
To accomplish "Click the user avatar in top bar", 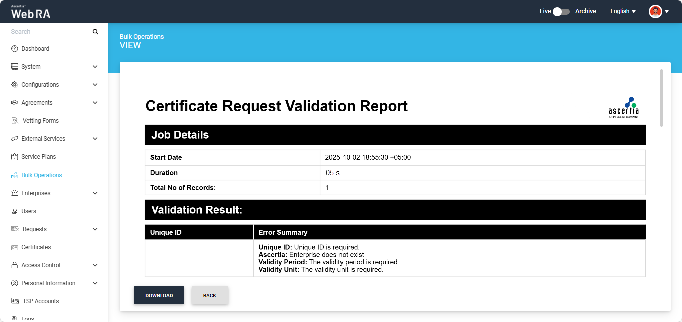I will coord(655,11).
